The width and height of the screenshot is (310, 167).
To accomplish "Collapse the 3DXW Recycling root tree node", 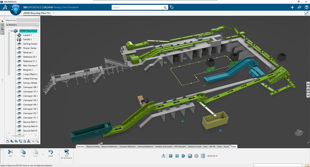I will click(x=12, y=31).
